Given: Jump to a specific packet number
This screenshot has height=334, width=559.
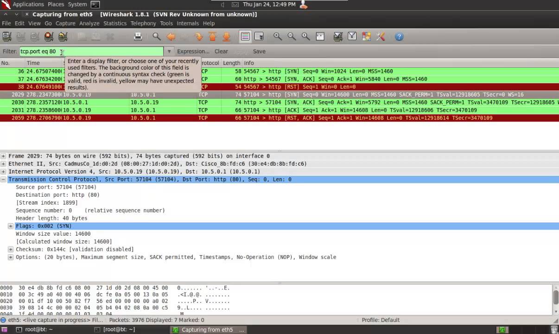Looking at the screenshot, I should coord(199,37).
